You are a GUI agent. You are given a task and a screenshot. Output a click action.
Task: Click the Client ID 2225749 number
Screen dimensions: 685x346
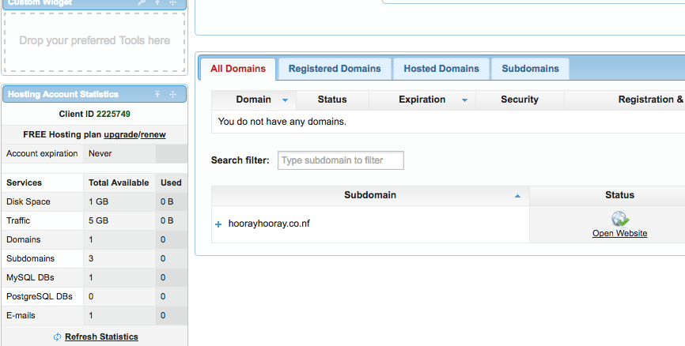point(114,114)
